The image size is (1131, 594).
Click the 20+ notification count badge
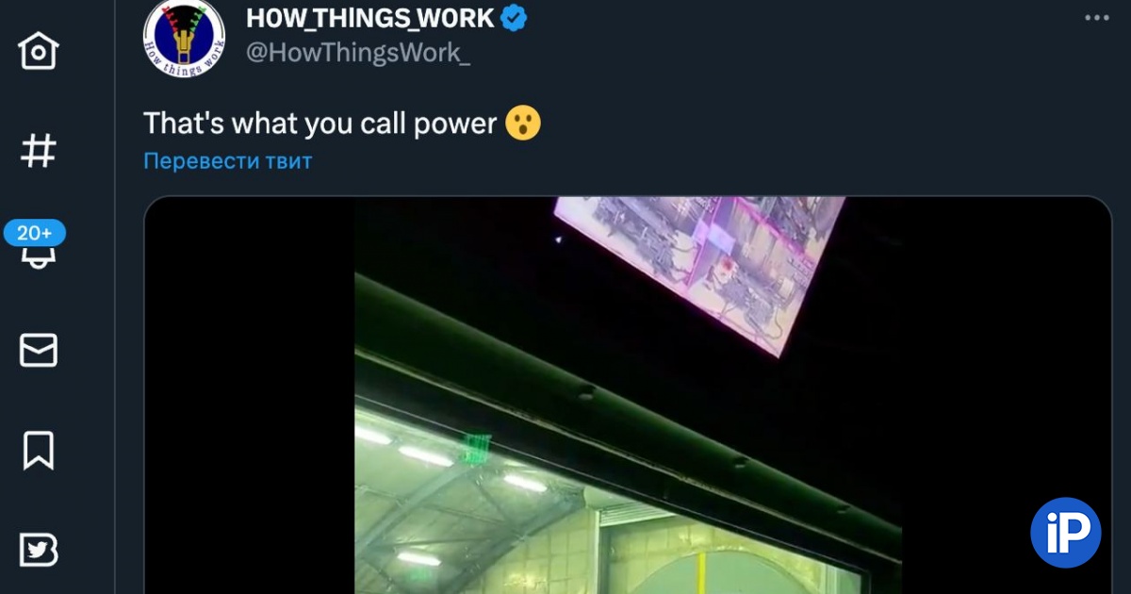click(x=35, y=233)
